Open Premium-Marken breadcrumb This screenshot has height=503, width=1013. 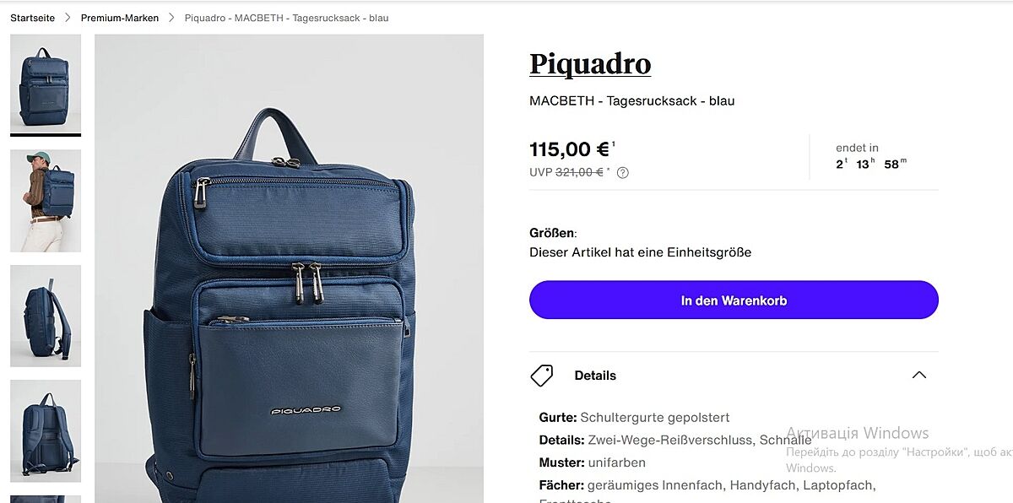pos(120,18)
